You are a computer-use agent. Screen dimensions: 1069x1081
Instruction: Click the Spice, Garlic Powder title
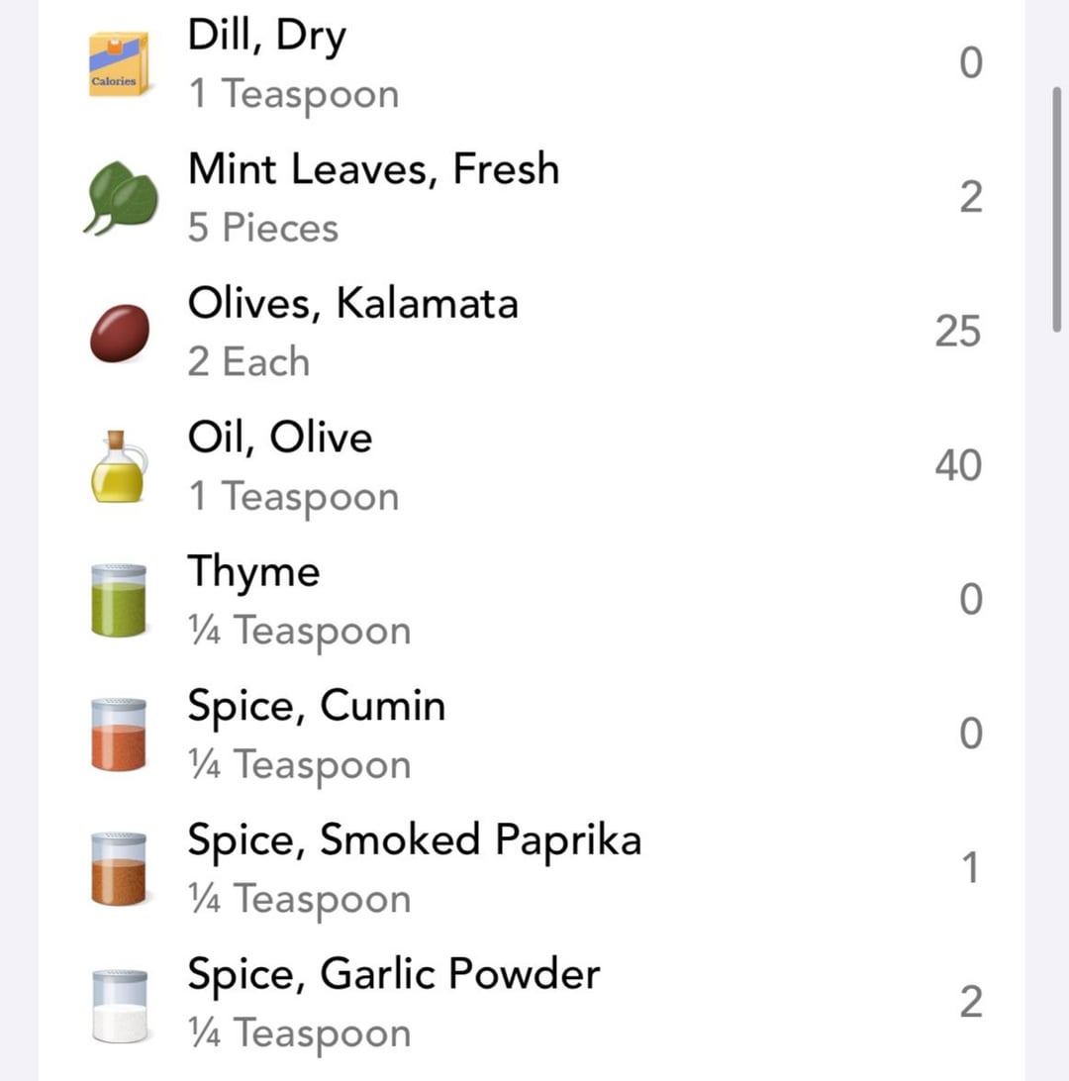393,974
